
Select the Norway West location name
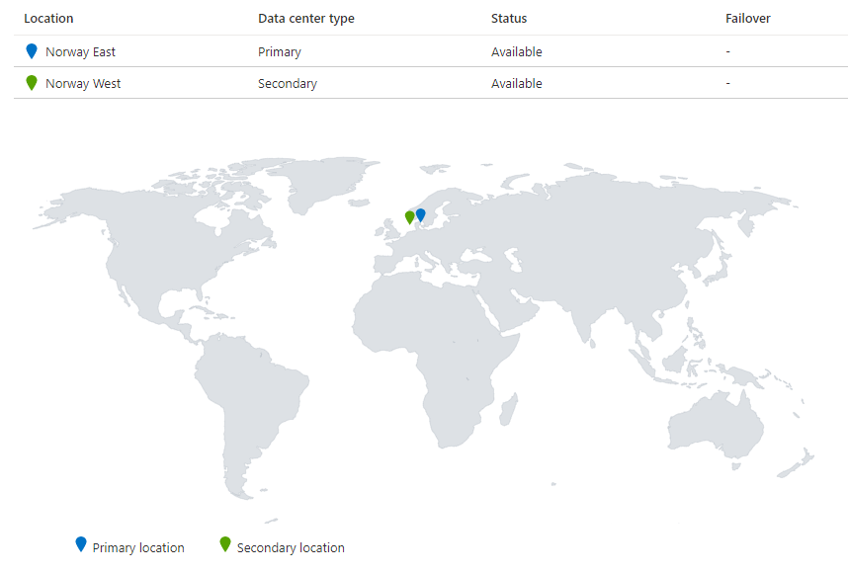[83, 84]
